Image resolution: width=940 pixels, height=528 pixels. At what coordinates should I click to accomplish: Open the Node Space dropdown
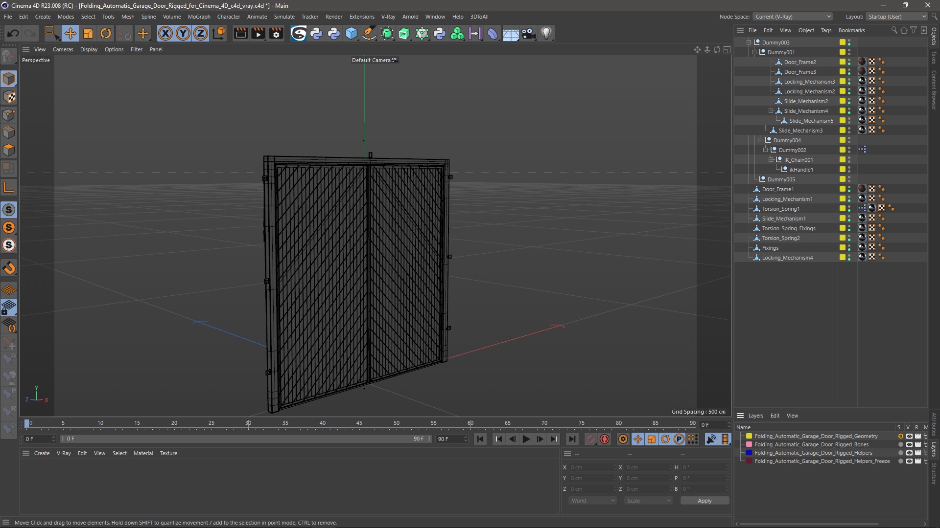793,17
